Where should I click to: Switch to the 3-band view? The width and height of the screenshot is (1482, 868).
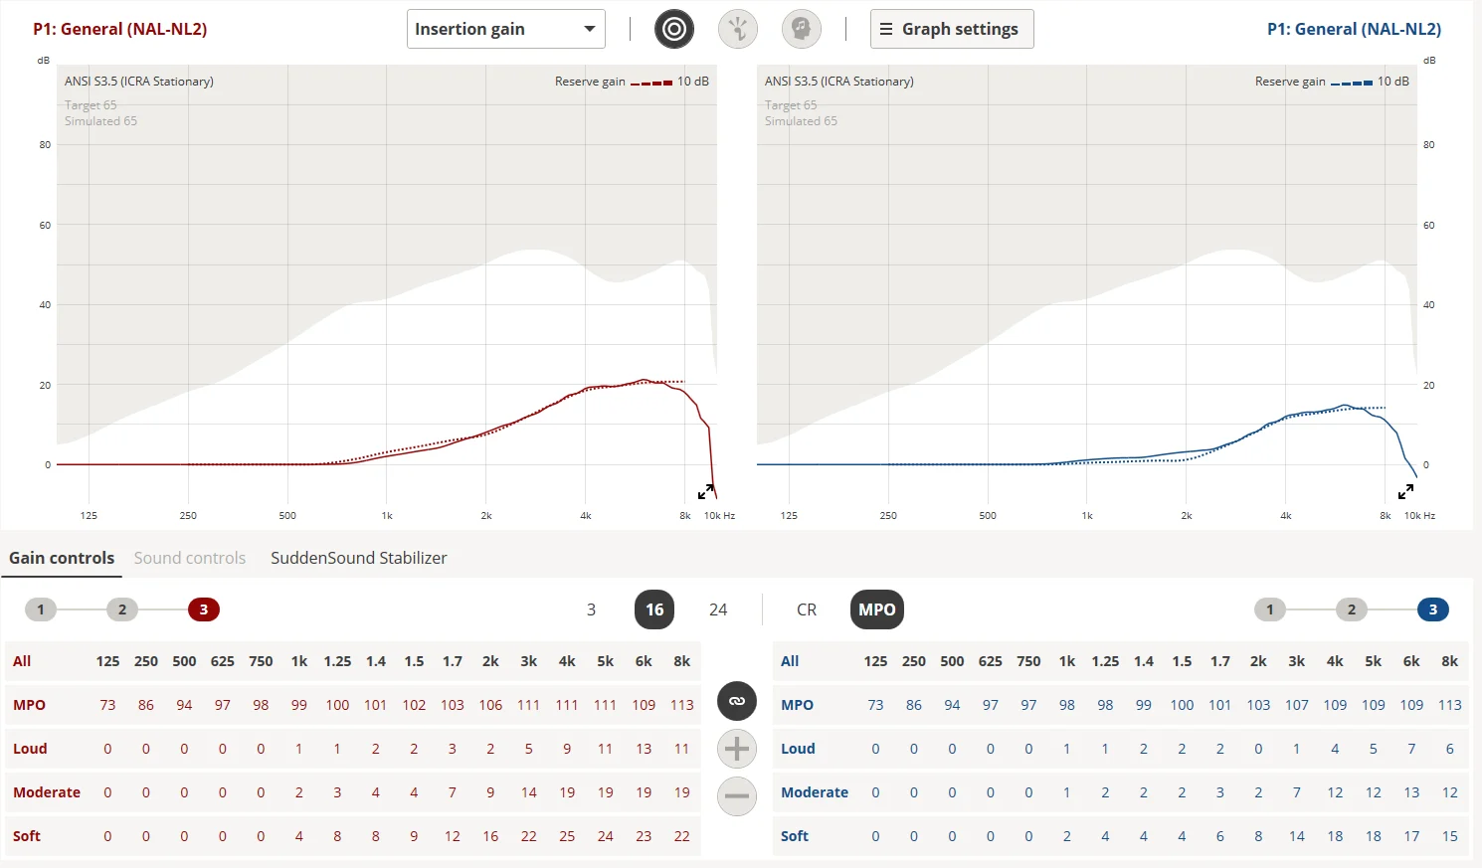[x=591, y=609]
